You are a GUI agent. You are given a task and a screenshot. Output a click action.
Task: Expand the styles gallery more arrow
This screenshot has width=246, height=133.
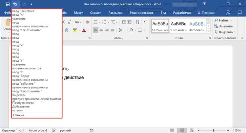[209, 31]
